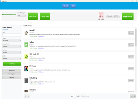The width and height of the screenshot is (138, 101).
Task: Click the Select Local File button
Action: 33,16
